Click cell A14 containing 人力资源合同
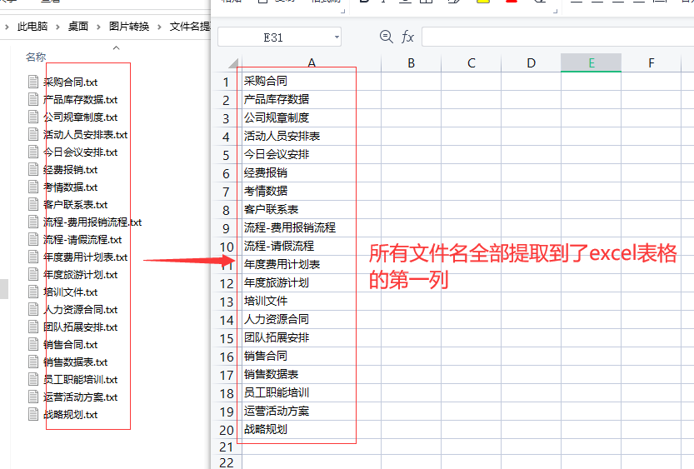The height and width of the screenshot is (469, 694). pyautogui.click(x=312, y=319)
